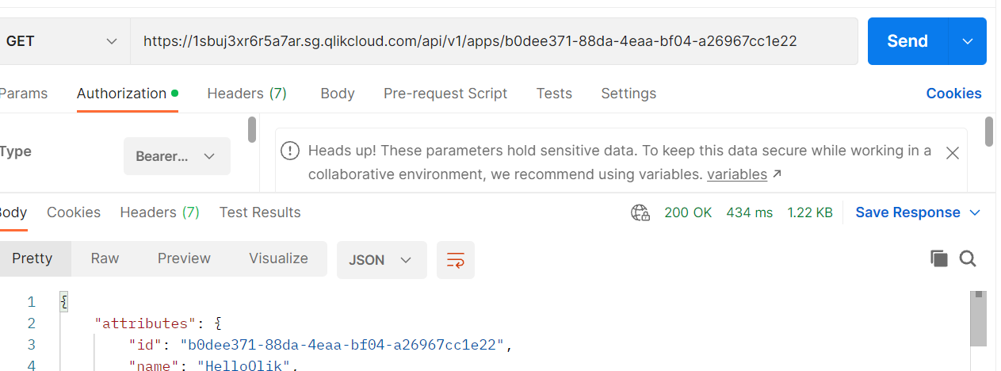The image size is (1001, 371).
Task: Open the JSON format dropdown
Action: (381, 260)
